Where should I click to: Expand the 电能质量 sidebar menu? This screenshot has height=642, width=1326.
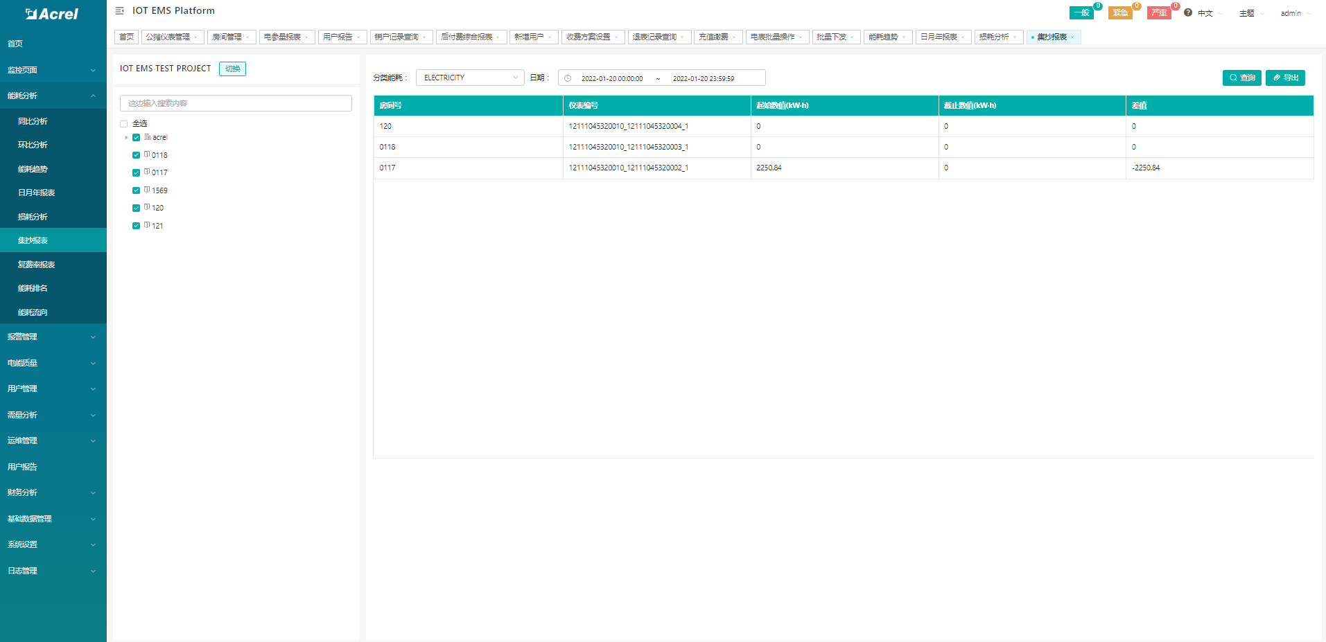coord(53,363)
